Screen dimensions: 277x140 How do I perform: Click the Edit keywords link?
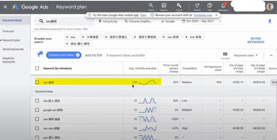pyautogui.click(x=85, y=29)
